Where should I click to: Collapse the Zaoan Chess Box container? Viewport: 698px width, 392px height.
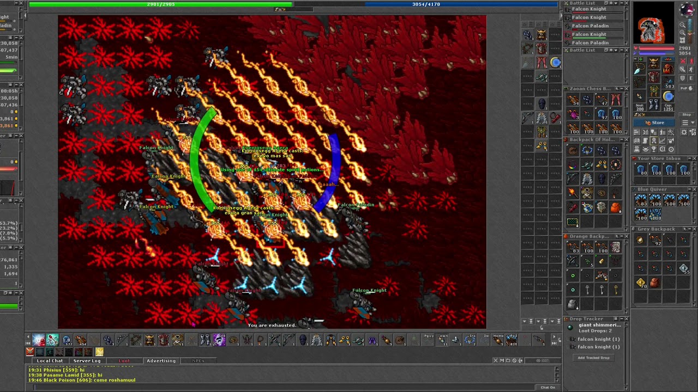(x=621, y=89)
